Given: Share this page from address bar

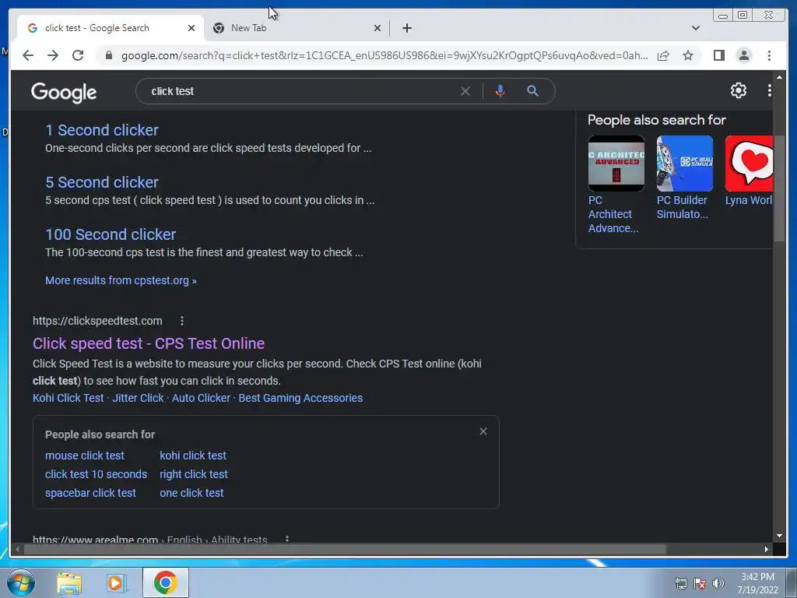Looking at the screenshot, I should 663,55.
